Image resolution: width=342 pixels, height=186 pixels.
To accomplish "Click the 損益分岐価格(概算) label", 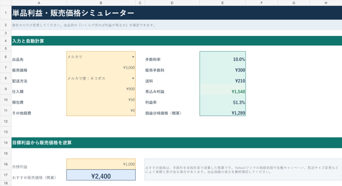I will point(164,113).
